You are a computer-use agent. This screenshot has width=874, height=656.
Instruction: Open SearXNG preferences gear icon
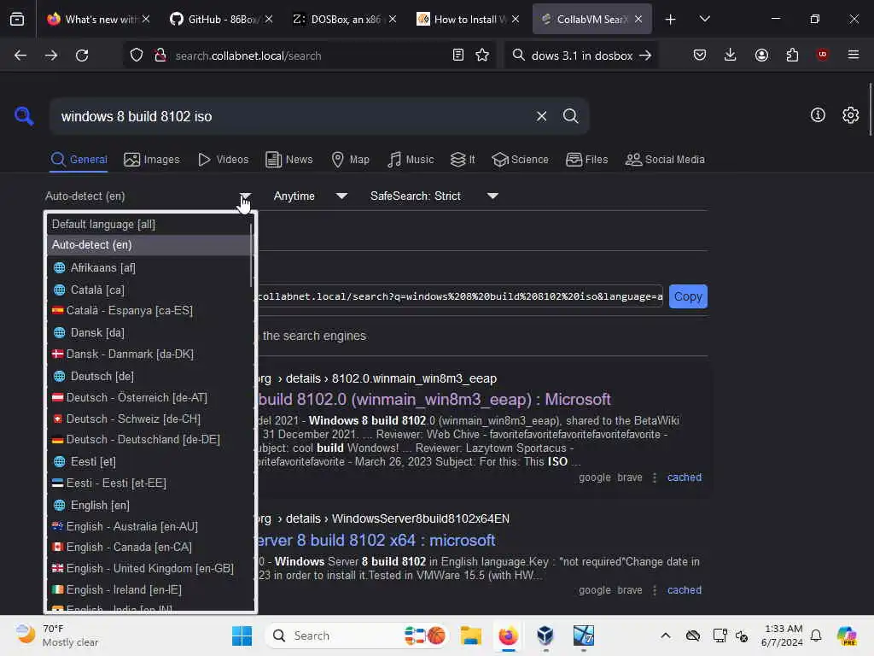pos(851,115)
